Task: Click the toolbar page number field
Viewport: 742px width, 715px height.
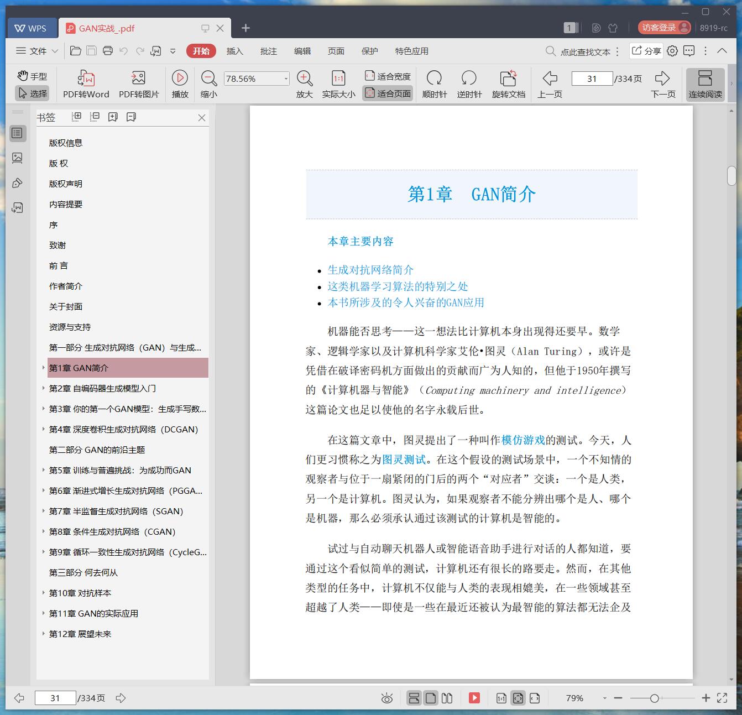Action: click(592, 79)
